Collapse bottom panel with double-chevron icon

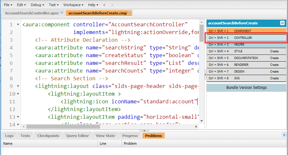284,135
